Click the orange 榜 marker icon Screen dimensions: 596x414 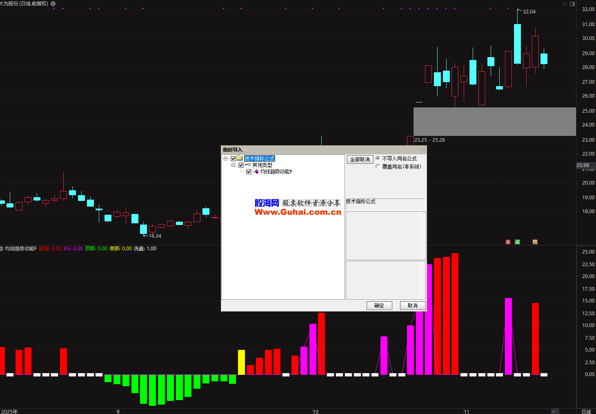pos(535,242)
